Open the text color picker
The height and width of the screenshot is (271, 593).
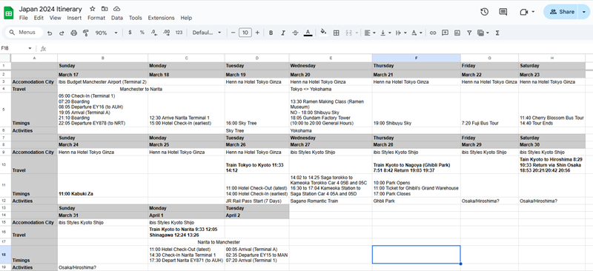[x=308, y=33]
